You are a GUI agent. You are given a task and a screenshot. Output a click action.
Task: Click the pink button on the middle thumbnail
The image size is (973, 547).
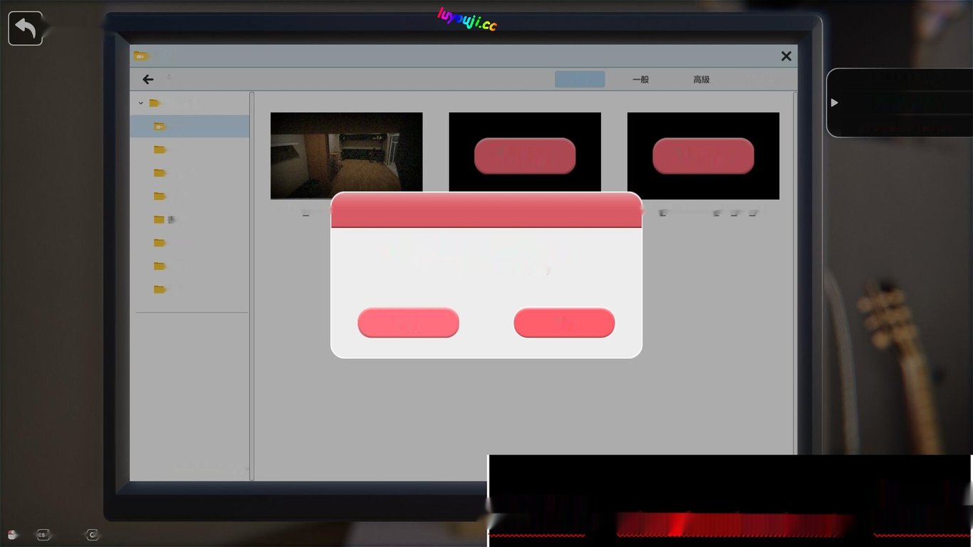click(525, 156)
